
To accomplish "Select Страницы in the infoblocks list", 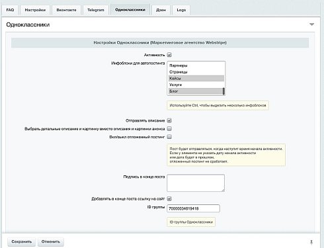I will tap(196, 72).
